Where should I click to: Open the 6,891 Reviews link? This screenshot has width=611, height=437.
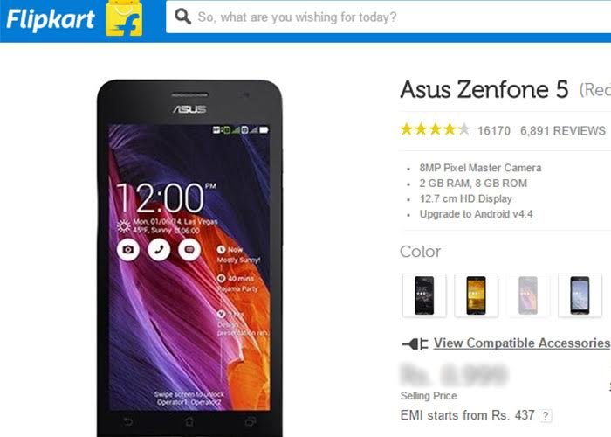point(563,130)
